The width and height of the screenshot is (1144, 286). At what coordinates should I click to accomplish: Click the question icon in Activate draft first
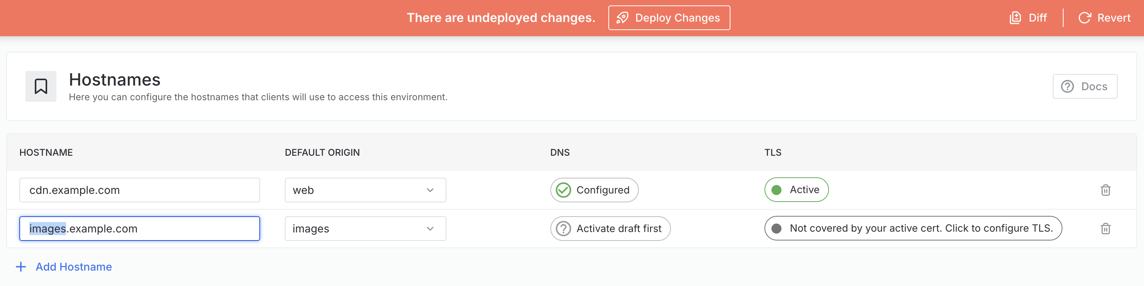[x=563, y=229]
